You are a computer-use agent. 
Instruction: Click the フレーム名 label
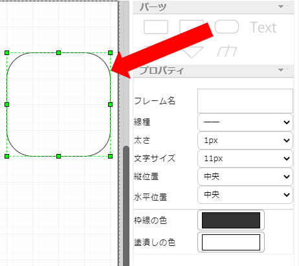[x=155, y=101]
